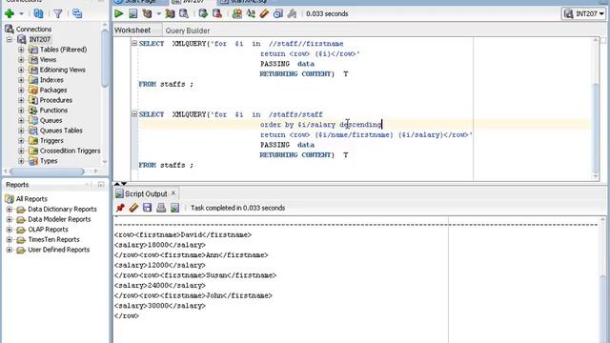Click the Rollback icon
The width and height of the screenshot is (610, 343).
click(217, 13)
